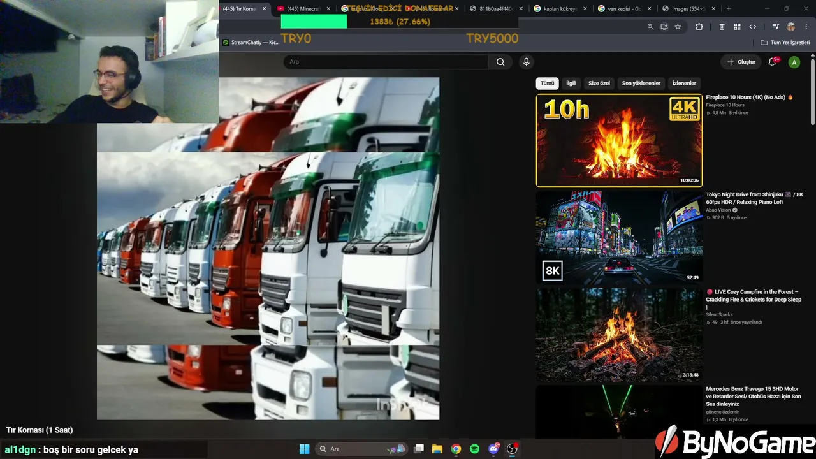Click the YouTube page vertical scrollbar
Screen dimensions: 816x459
point(813,92)
